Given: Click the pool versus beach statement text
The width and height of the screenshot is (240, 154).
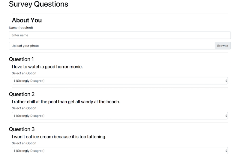Looking at the screenshot, I should pos(66,102).
